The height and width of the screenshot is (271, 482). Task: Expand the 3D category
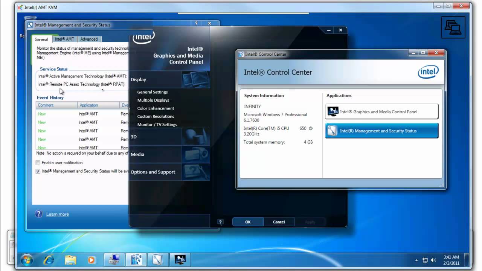point(169,137)
